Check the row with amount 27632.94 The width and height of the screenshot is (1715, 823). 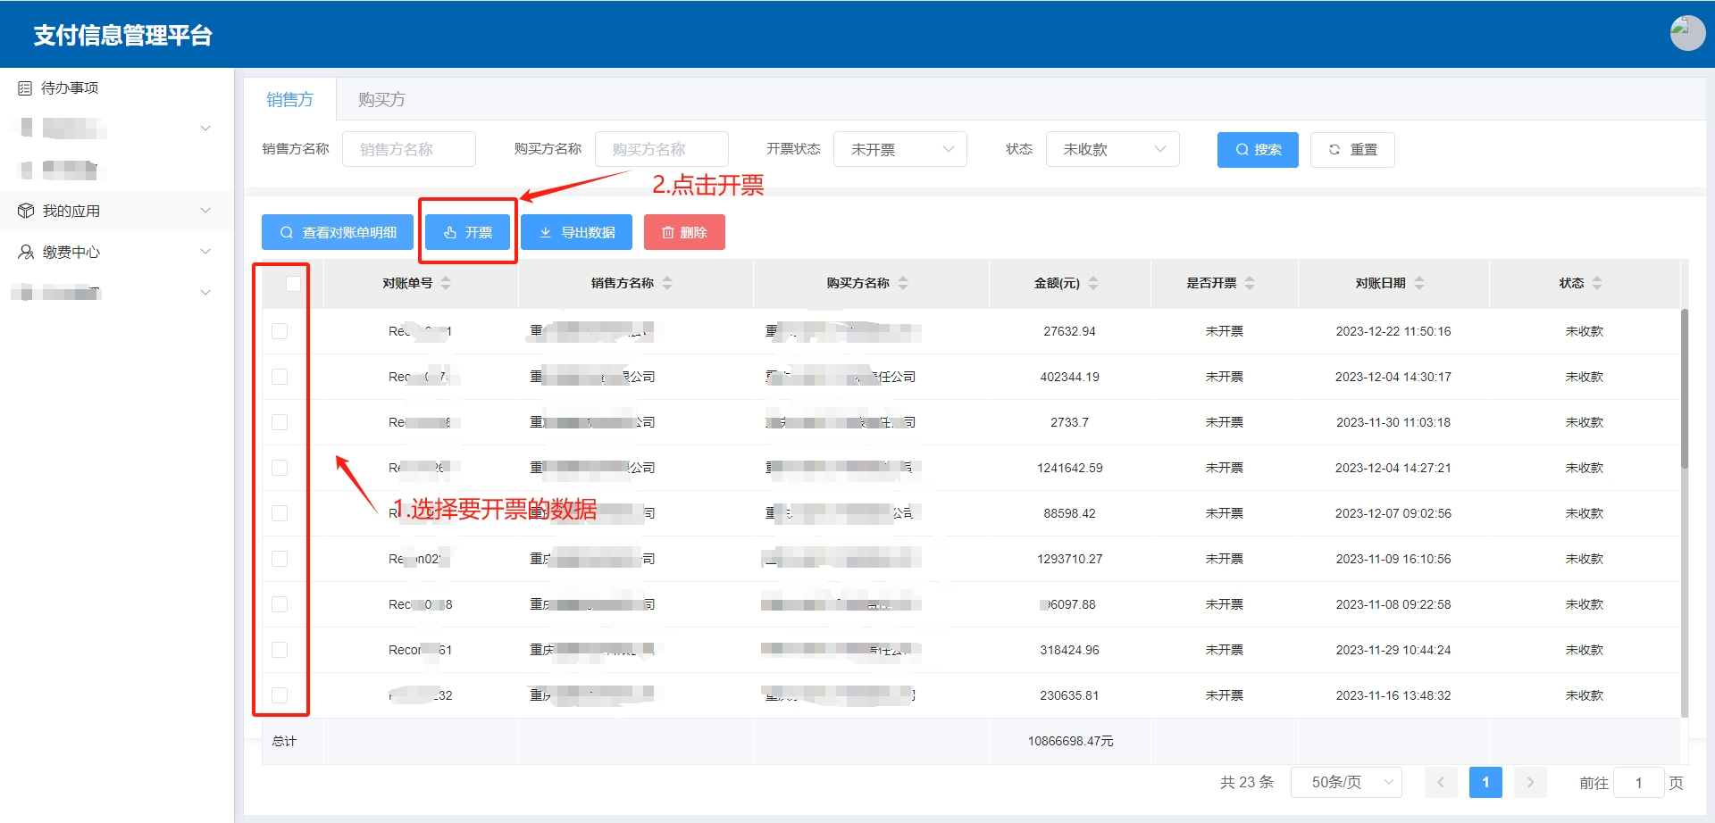(280, 331)
